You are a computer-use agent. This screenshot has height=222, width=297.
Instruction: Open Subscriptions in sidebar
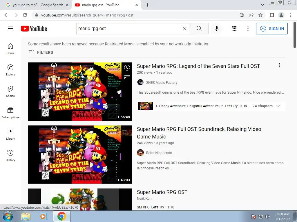click(x=10, y=113)
